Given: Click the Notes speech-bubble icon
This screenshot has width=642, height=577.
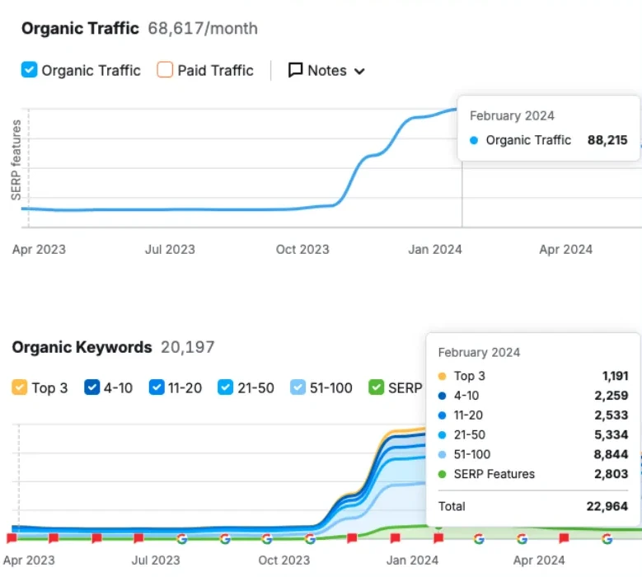Looking at the screenshot, I should point(295,70).
